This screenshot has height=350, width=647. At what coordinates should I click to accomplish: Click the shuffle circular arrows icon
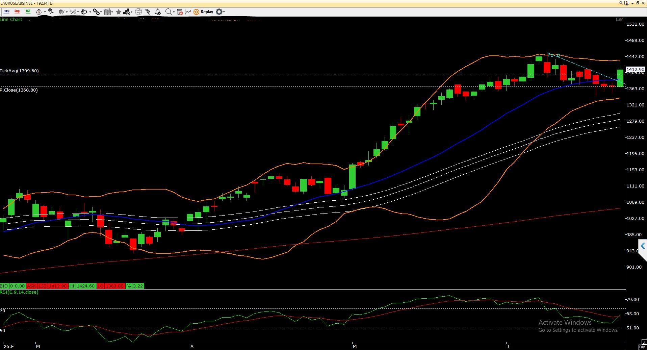[x=138, y=12]
